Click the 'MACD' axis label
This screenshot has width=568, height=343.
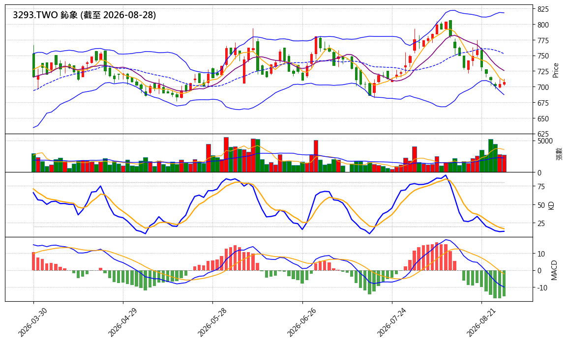[554, 270]
